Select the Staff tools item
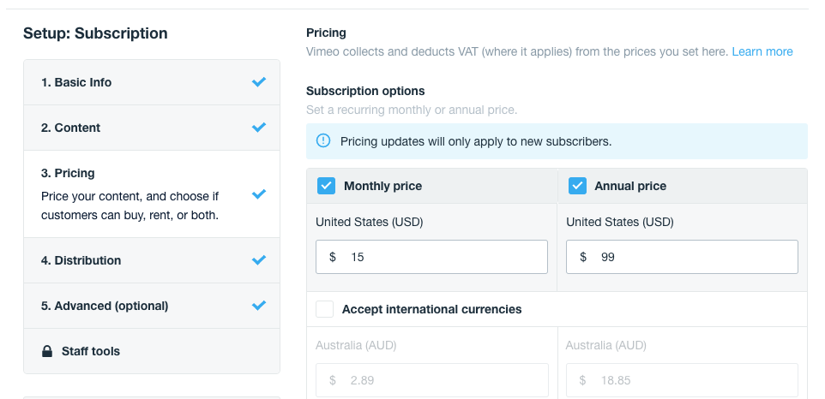The height and width of the screenshot is (399, 825). click(91, 351)
